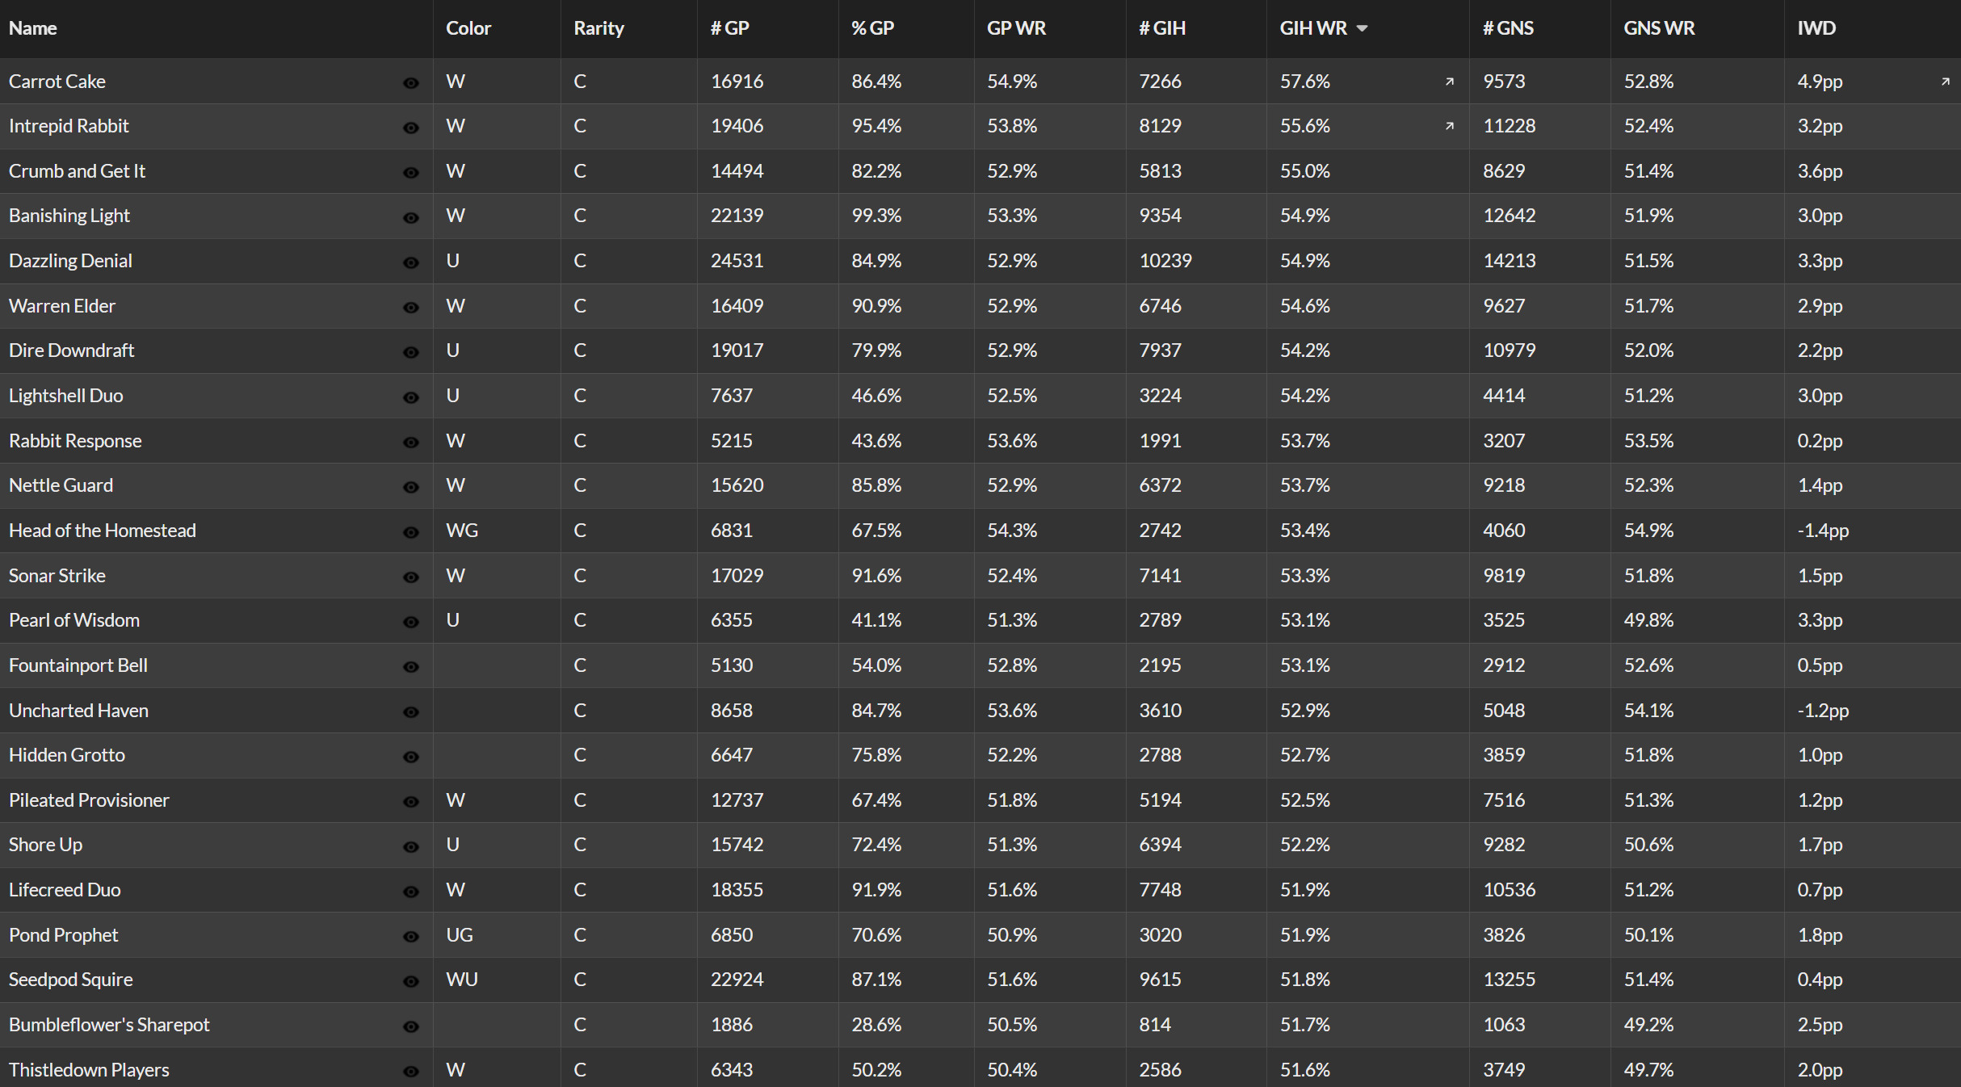This screenshot has height=1087, width=1961.
Task: Sort by GNS WR column header
Action: pos(1659,28)
